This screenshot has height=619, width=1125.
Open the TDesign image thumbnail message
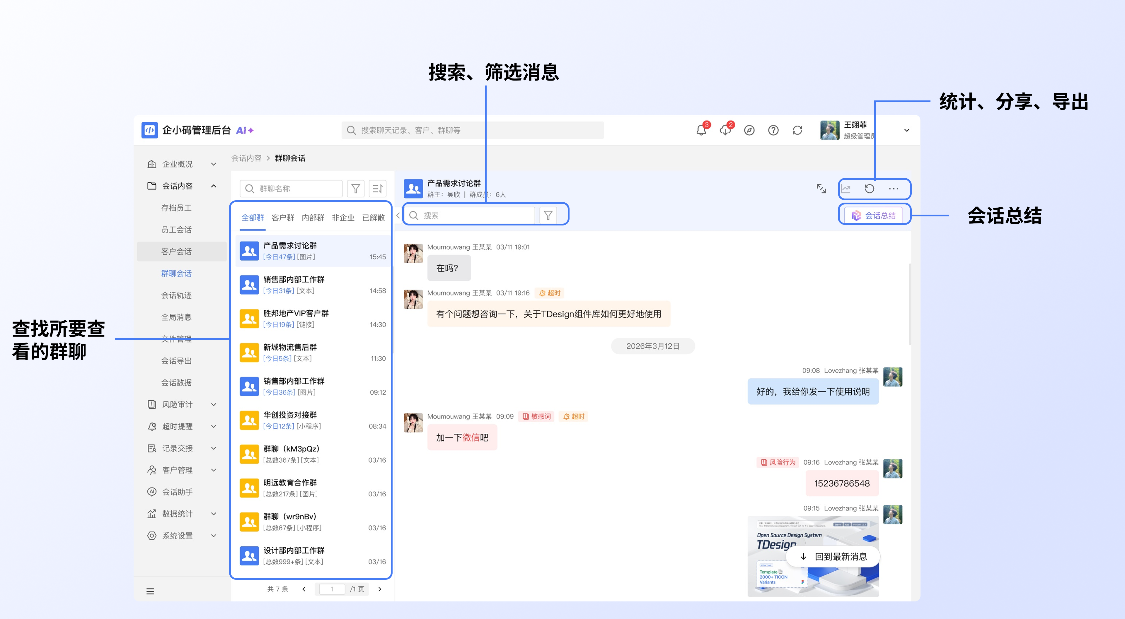pyautogui.click(x=813, y=556)
